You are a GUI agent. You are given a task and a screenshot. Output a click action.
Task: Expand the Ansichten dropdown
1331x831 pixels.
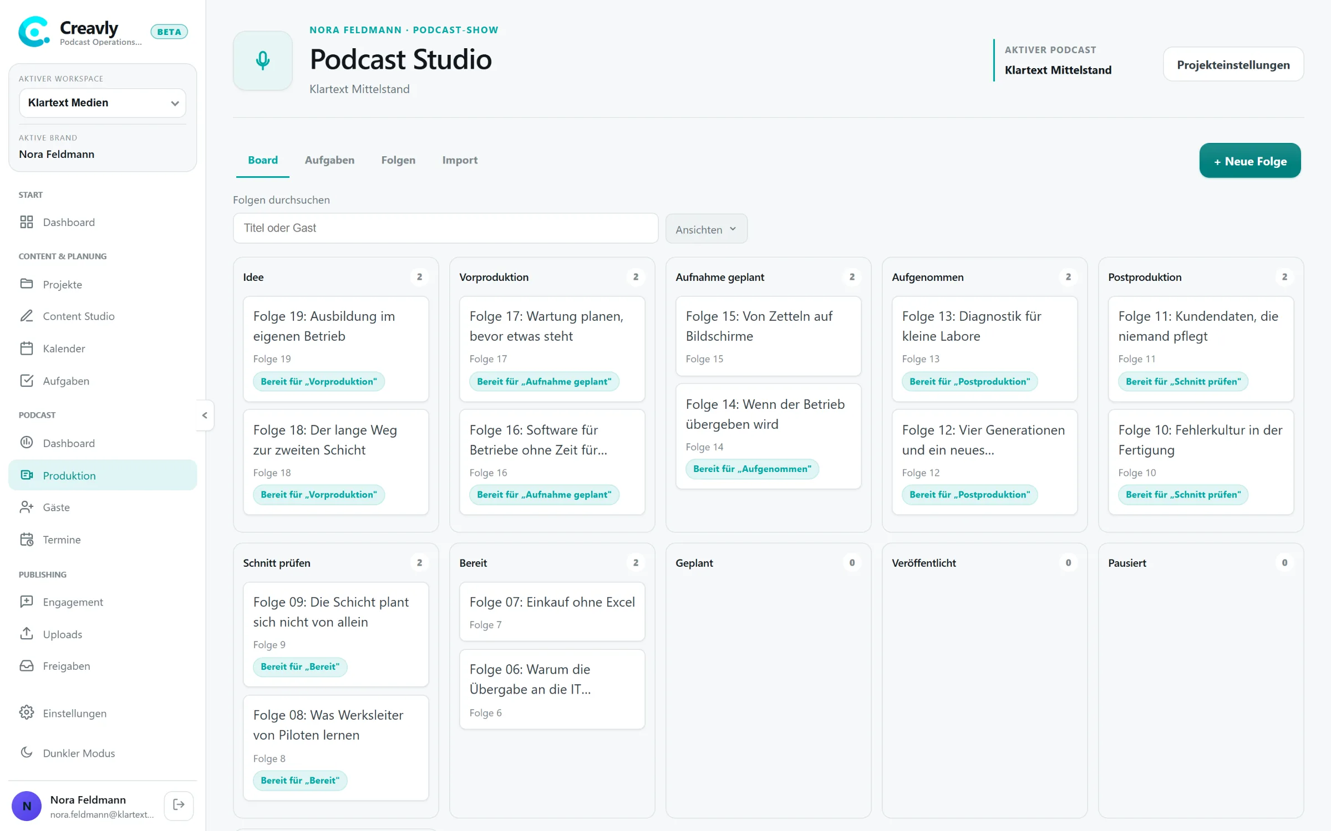pos(706,229)
